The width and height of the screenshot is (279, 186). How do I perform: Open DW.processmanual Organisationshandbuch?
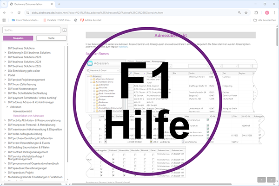(x=33, y=163)
